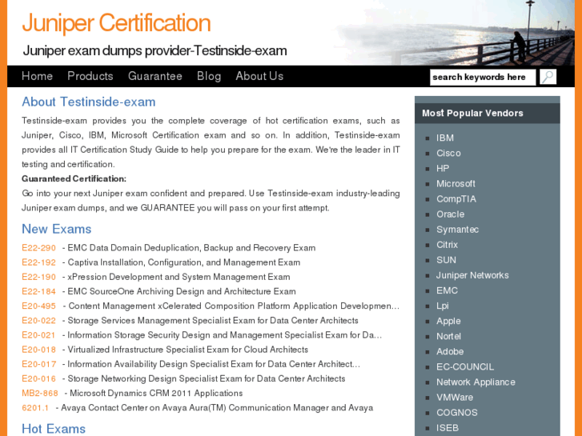Click EMC SourceOne Archiving Design exam title
The width and height of the screenshot is (582, 436).
point(182,291)
